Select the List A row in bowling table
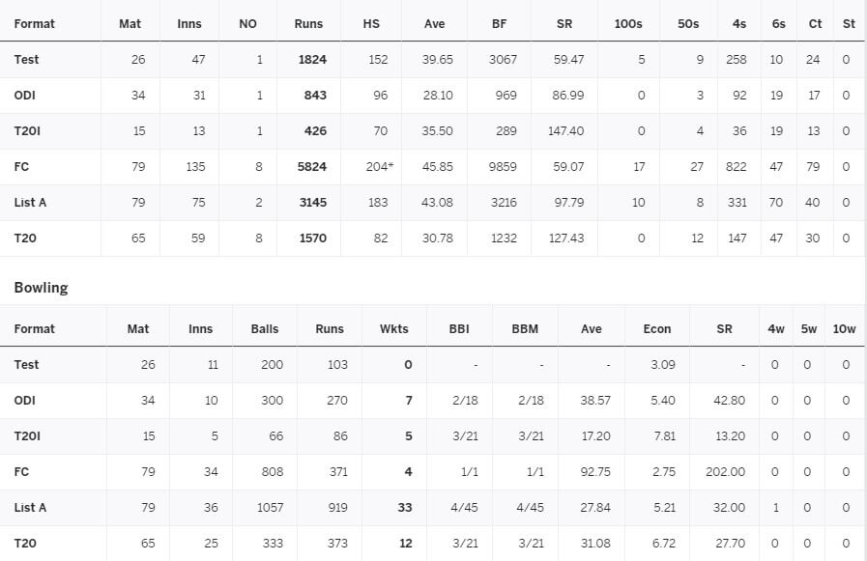The width and height of the screenshot is (867, 561). (x=432, y=508)
